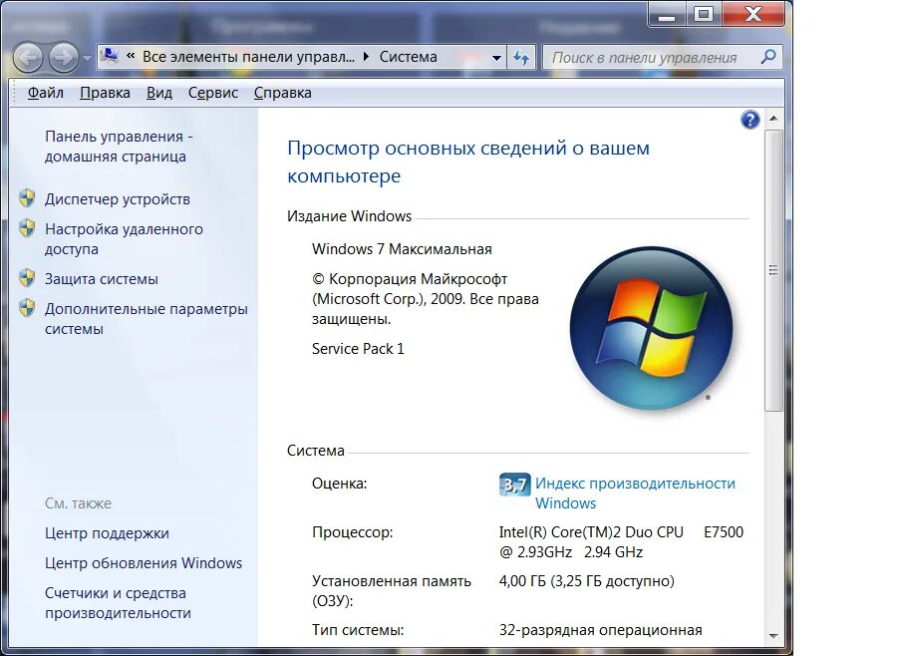
Task: Open 'Защита системы' link
Action: point(102,279)
